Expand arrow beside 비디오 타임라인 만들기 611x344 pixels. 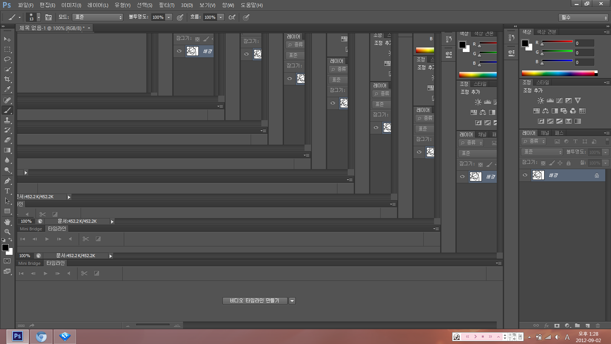292,301
